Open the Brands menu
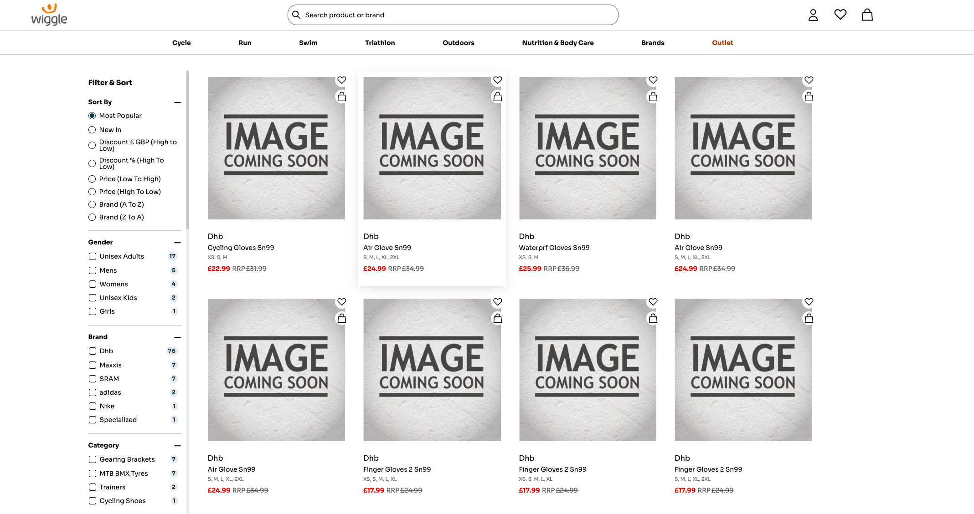 coord(653,43)
